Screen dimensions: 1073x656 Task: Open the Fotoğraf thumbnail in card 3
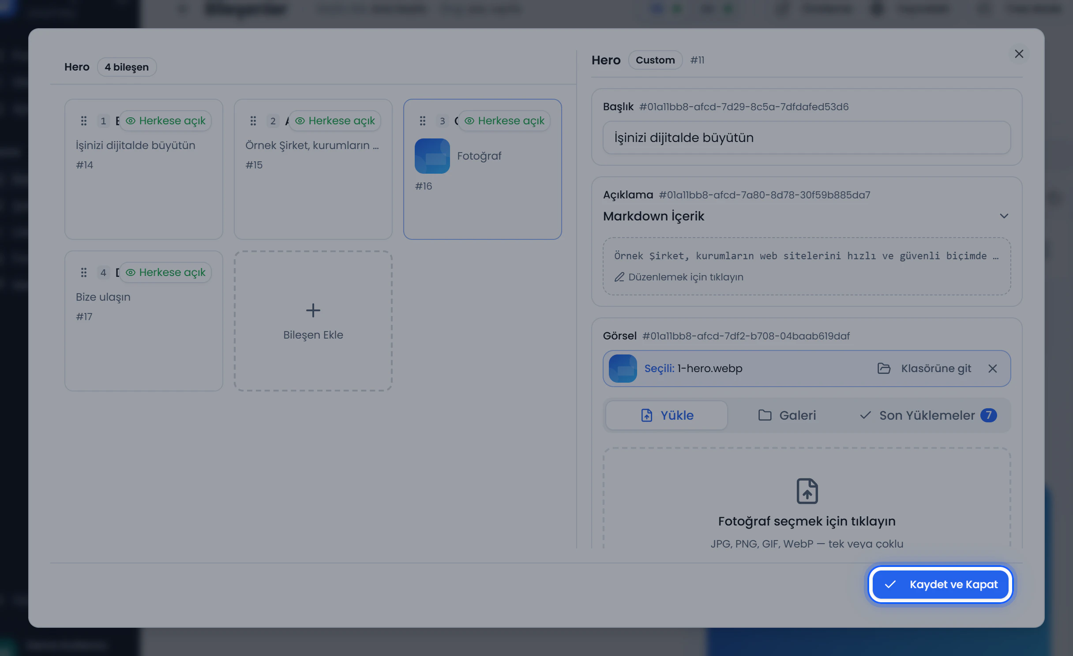(x=432, y=156)
